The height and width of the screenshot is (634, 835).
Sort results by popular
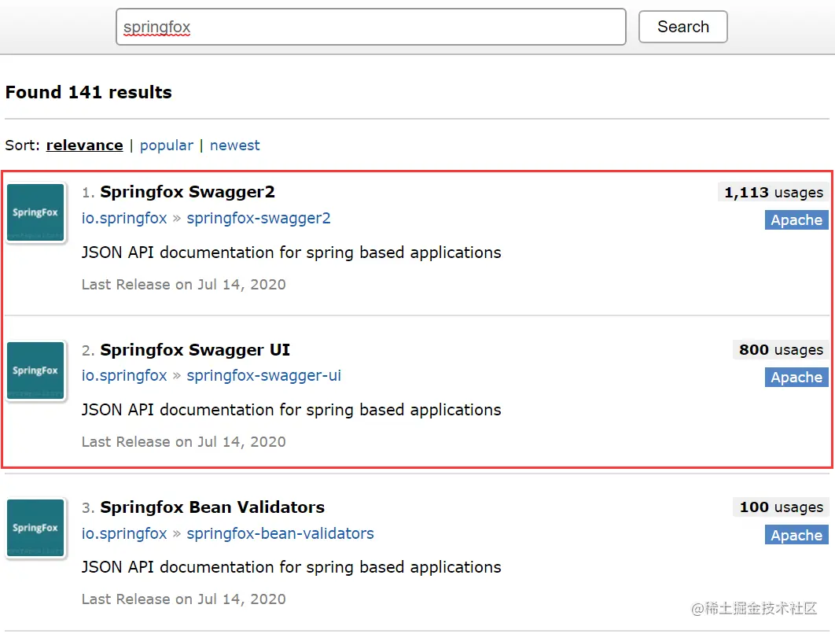pyautogui.click(x=166, y=146)
